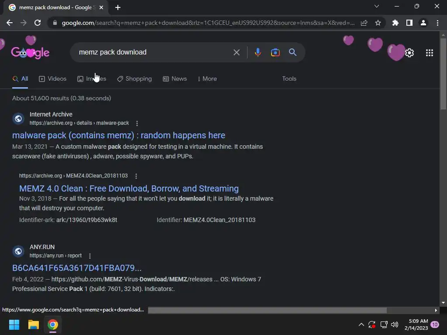The image size is (447, 335).
Task: Click the Identifier MEMZ4.0Clean_20181103 text
Action: (x=206, y=220)
